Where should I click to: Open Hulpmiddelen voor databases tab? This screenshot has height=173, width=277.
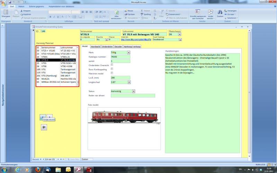pos(61,6)
